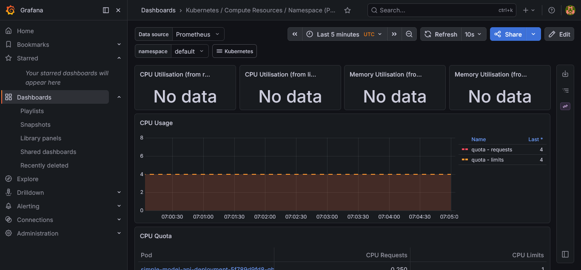Sort legend by Last * column

point(535,139)
